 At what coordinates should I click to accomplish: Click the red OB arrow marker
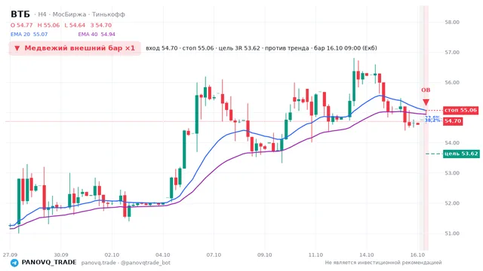pos(426,102)
